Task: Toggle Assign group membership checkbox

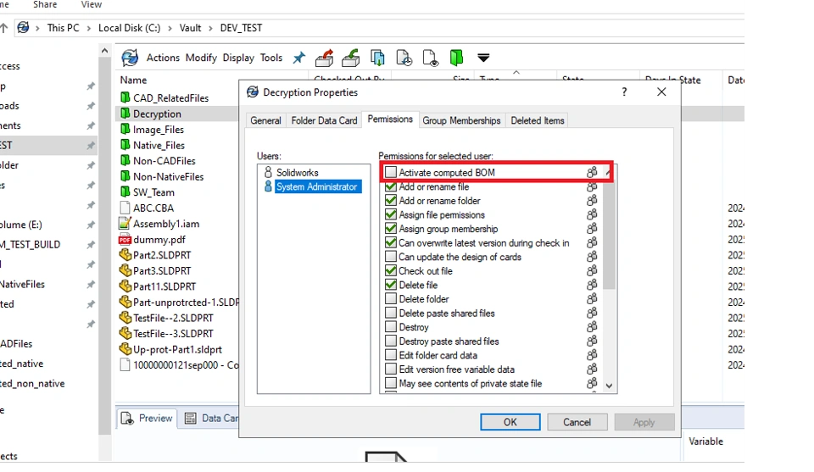Action: [391, 228]
